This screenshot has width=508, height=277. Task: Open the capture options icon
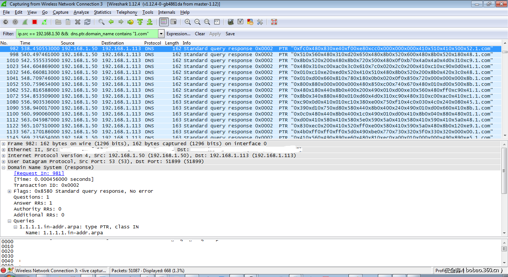point(15,22)
